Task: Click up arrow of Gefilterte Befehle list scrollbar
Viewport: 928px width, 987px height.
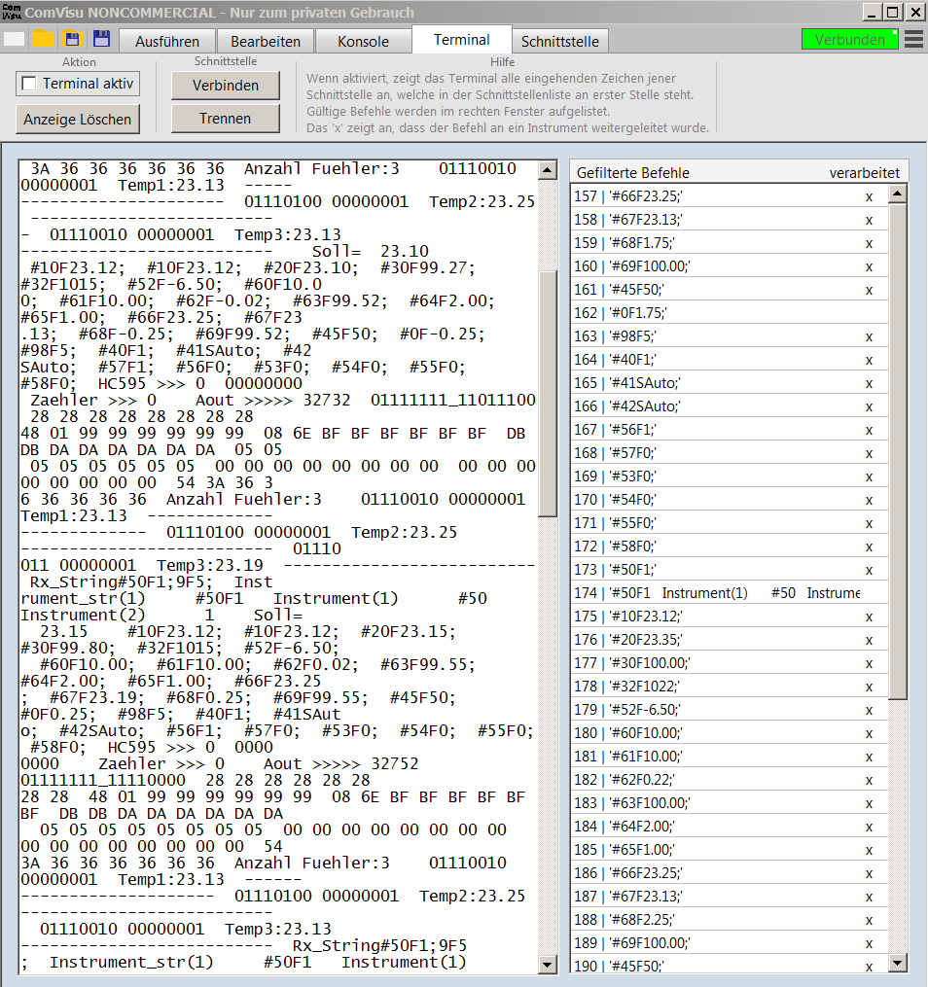Action: point(897,194)
